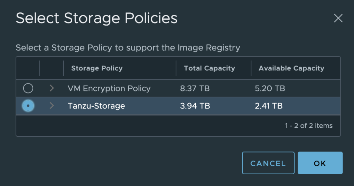Click the Image Registry instruction text
The height and width of the screenshot is (186, 354).
pos(128,47)
